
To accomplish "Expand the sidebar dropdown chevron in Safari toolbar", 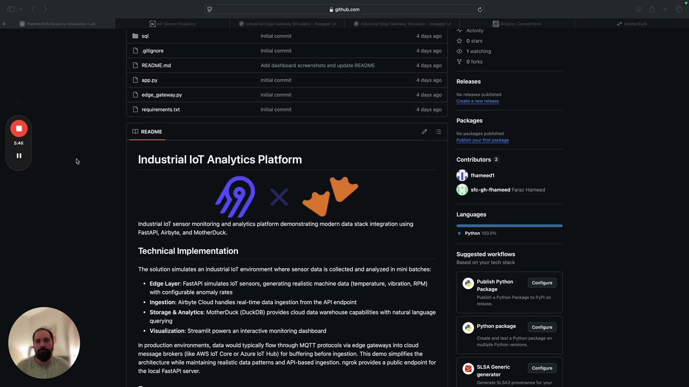I will pos(21,9).
